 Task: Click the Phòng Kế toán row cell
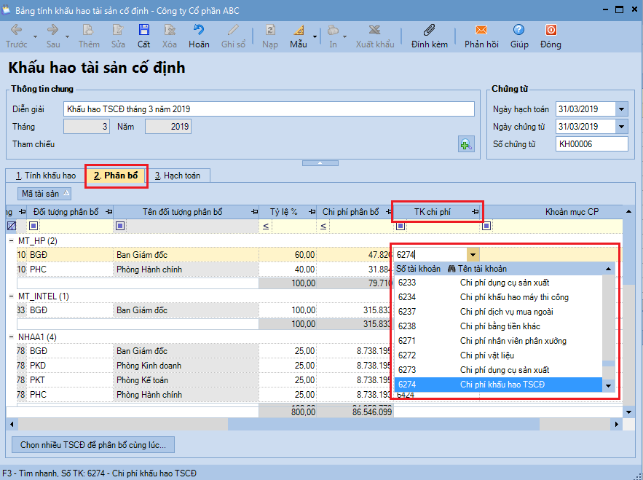click(186, 380)
